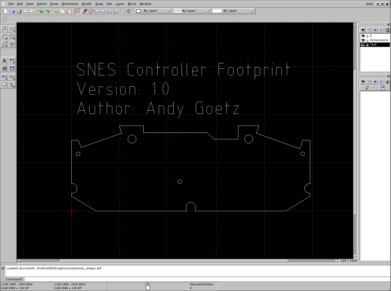Select the Measure tool
Screen dimensions: 391x291
[x=12, y=77]
